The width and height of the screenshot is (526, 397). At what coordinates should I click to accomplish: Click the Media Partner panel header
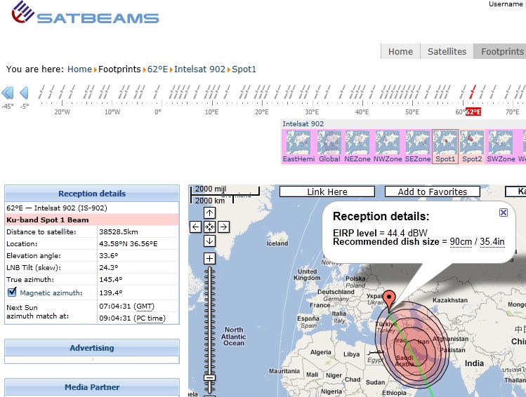click(x=92, y=387)
